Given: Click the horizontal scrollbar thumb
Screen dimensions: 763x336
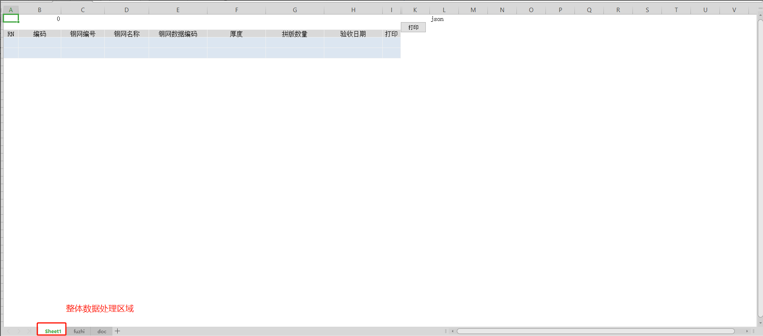Looking at the screenshot, I should [595, 331].
